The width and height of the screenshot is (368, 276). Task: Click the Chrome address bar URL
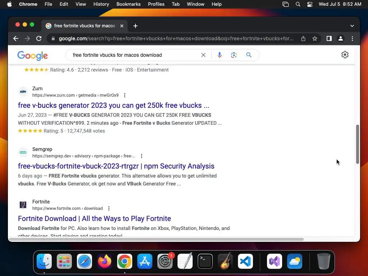click(176, 38)
